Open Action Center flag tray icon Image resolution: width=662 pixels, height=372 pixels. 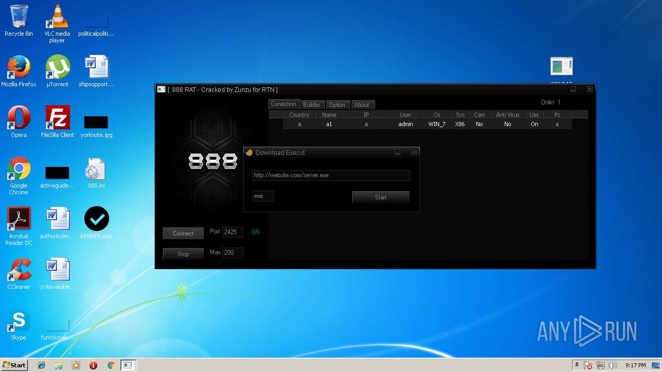[589, 365]
